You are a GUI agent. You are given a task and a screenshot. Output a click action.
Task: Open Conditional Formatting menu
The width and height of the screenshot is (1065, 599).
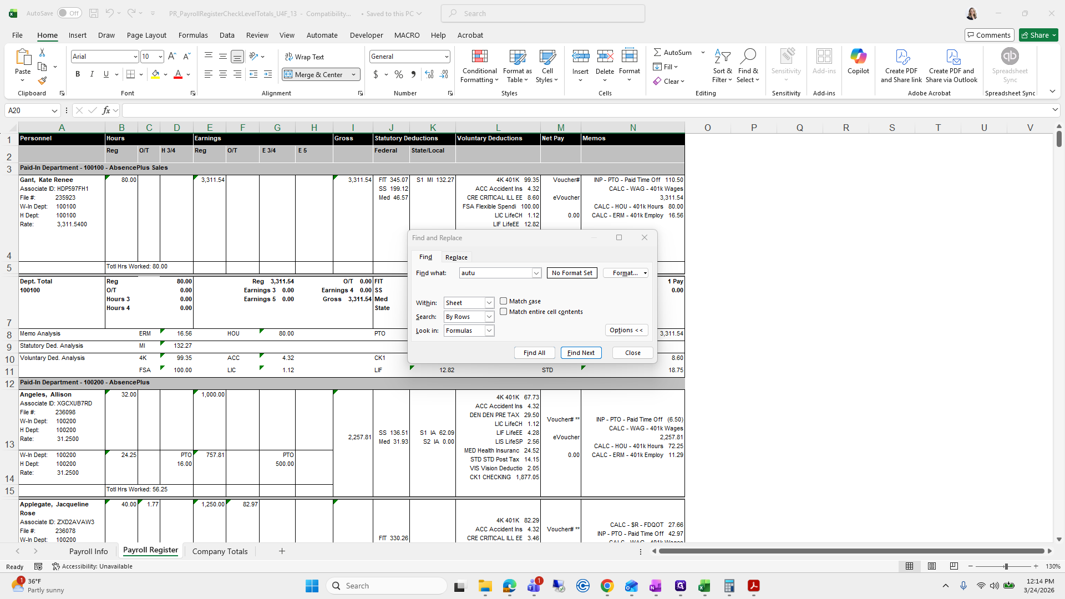point(479,67)
